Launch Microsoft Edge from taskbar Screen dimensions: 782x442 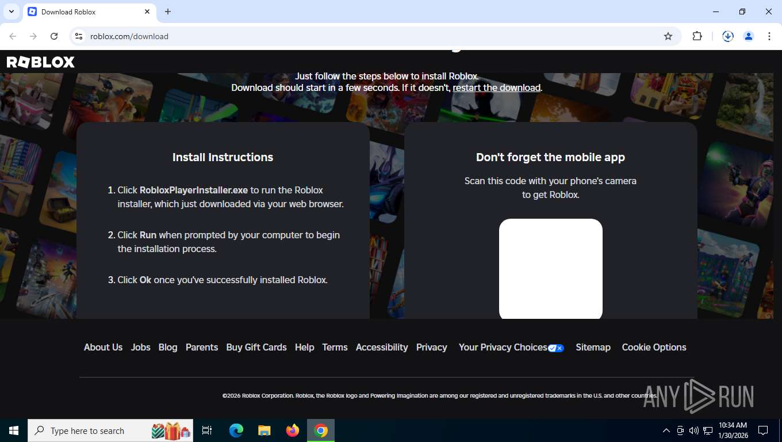point(236,430)
